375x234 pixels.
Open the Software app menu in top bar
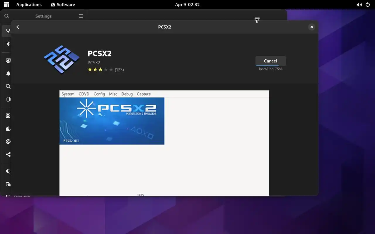click(63, 5)
